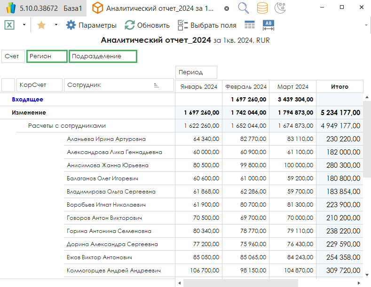Open dropdown arrow next to Excel icon
Image resolution: width=371 pixels, height=287 pixels.
coord(24,25)
